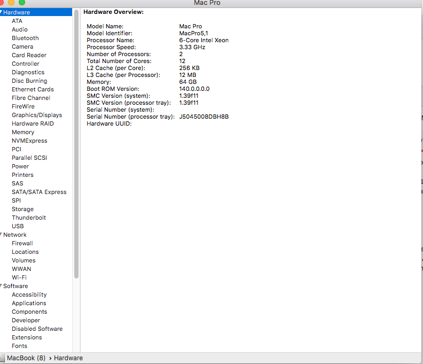This screenshot has height=364, width=423.
Task: Click the 64 GB memory value
Action: click(x=188, y=82)
